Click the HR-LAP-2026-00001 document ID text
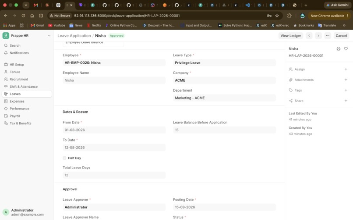The image size is (353, 220). coord(306,56)
